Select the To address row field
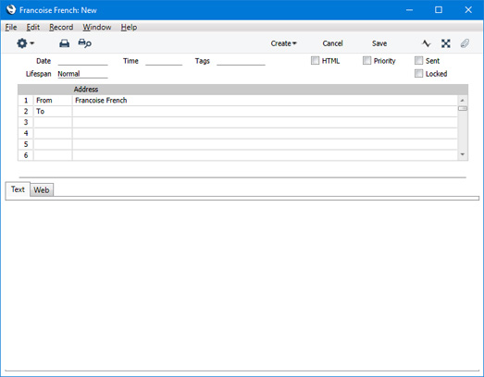484x377 pixels. (265, 111)
